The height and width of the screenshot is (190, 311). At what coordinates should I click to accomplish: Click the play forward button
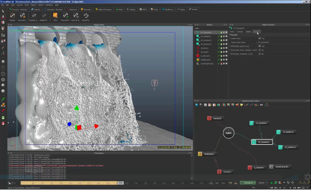pos(290,187)
